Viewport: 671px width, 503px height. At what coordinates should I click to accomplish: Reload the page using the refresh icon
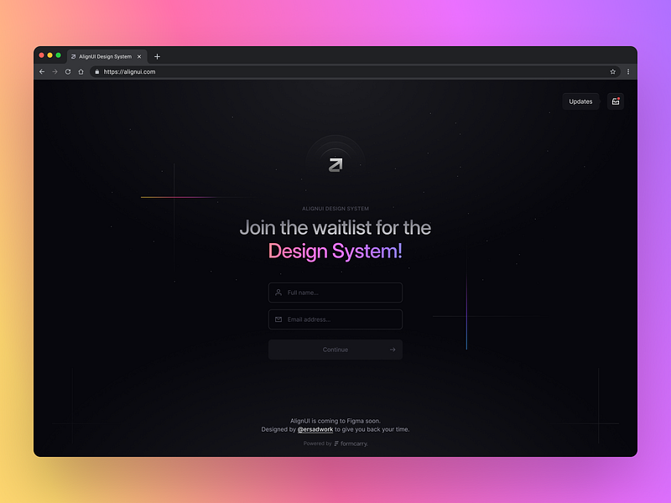(x=67, y=71)
